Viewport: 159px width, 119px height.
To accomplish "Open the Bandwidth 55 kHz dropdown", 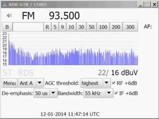I will point(98,93).
